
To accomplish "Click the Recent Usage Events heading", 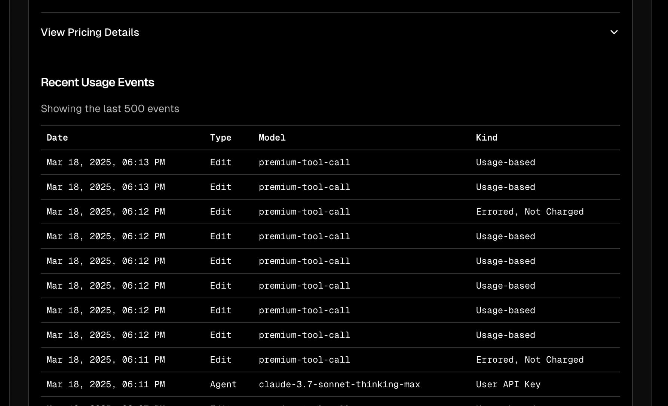I will tap(98, 82).
